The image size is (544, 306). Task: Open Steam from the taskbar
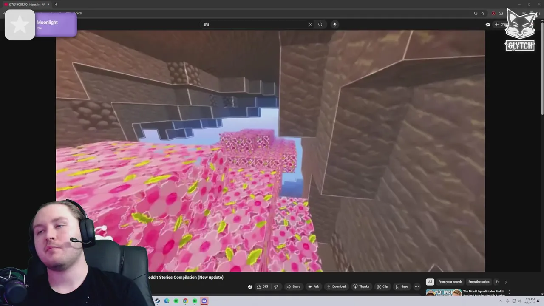tap(157, 301)
